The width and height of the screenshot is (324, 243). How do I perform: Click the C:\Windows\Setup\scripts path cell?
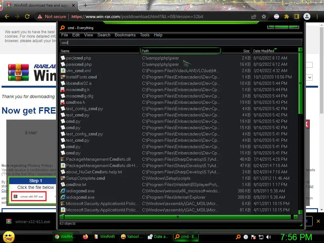coord(166,178)
